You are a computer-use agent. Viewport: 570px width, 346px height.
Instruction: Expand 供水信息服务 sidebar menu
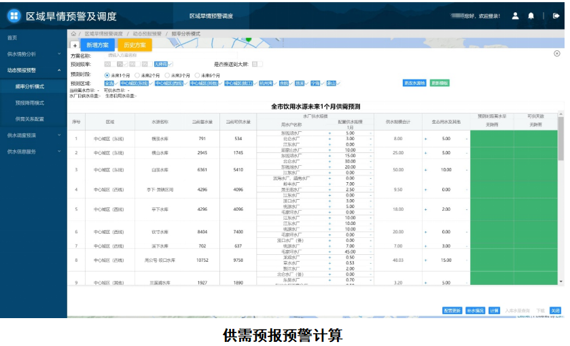tap(33, 152)
